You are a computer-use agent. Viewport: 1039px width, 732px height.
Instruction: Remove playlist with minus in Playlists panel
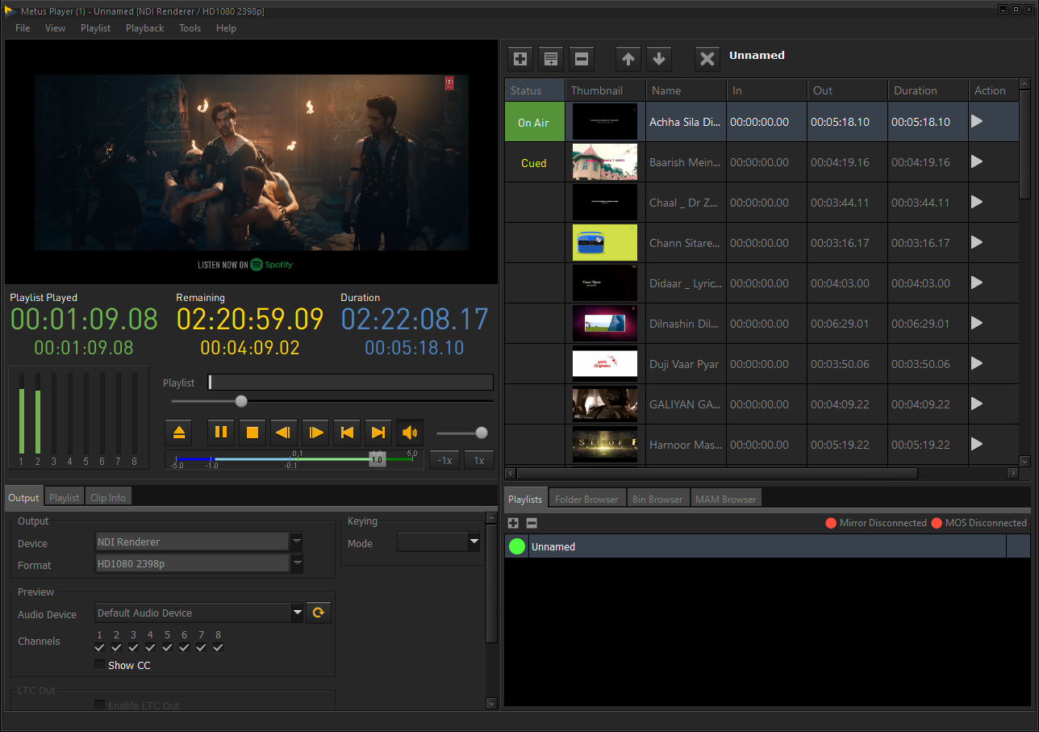(x=532, y=523)
